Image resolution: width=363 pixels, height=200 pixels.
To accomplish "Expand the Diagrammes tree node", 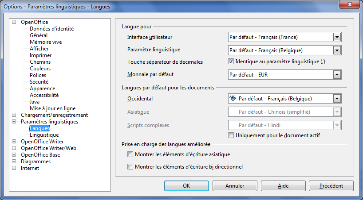I will click(x=14, y=162).
